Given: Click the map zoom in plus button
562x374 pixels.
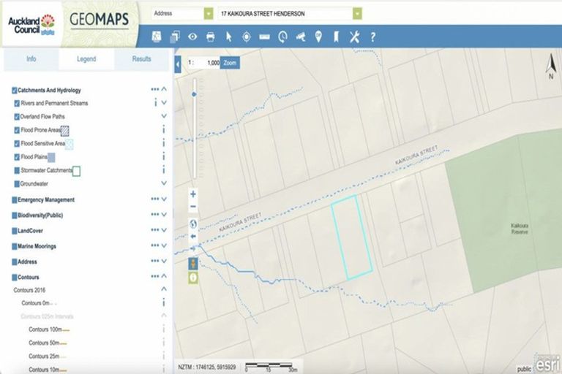Looking at the screenshot, I should [x=193, y=194].
